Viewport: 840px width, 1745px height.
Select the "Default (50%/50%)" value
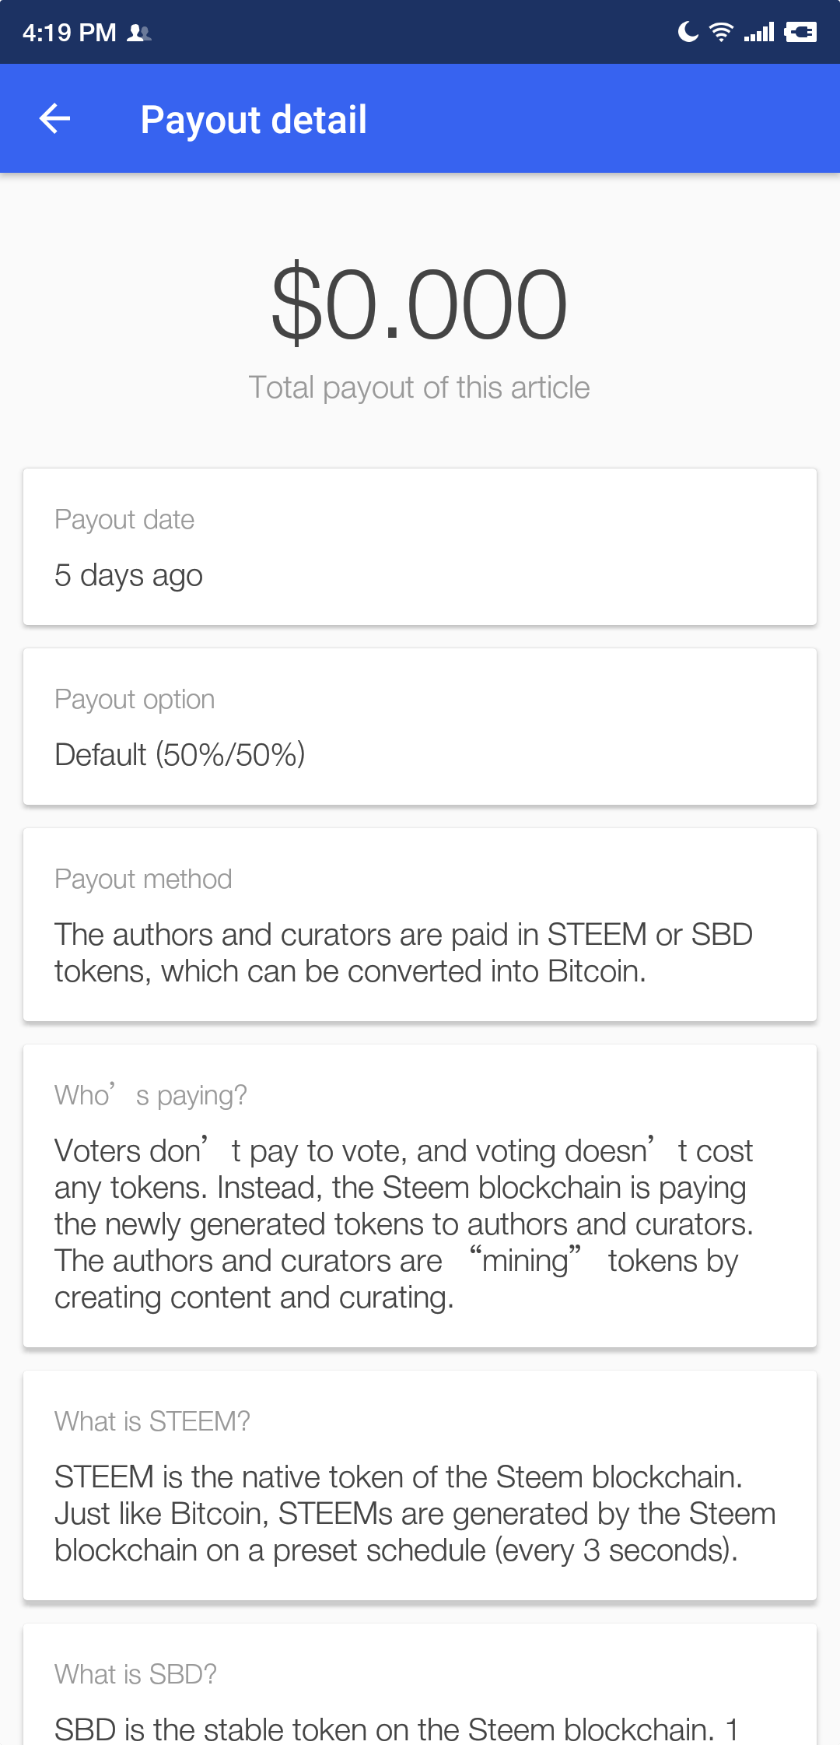(x=180, y=755)
